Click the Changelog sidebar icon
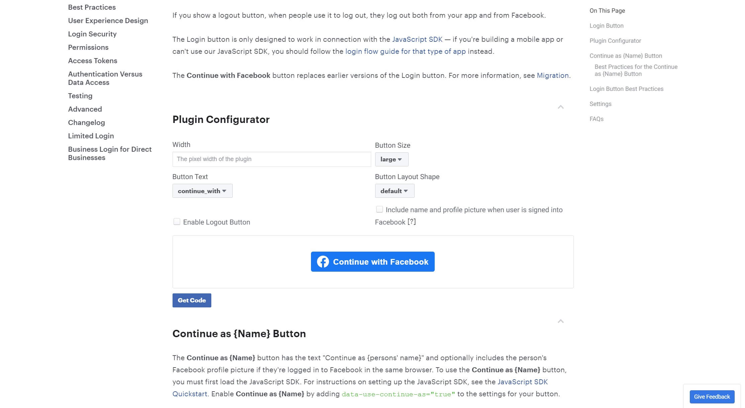The width and height of the screenshot is (745, 408). click(87, 123)
